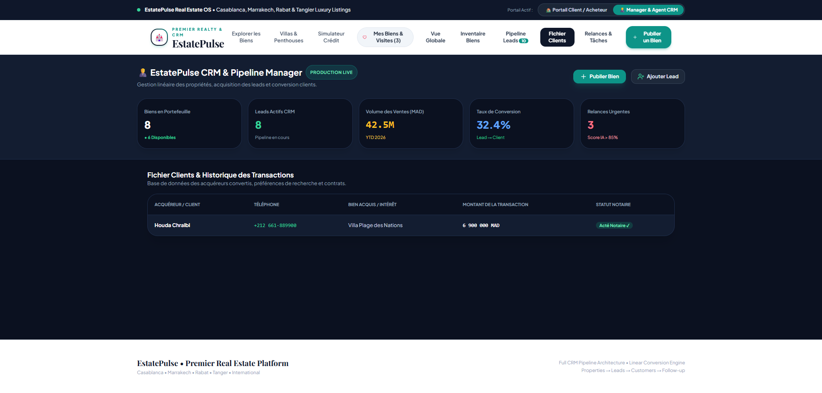Click the STATUT NOTAIRE column header

coord(613,204)
